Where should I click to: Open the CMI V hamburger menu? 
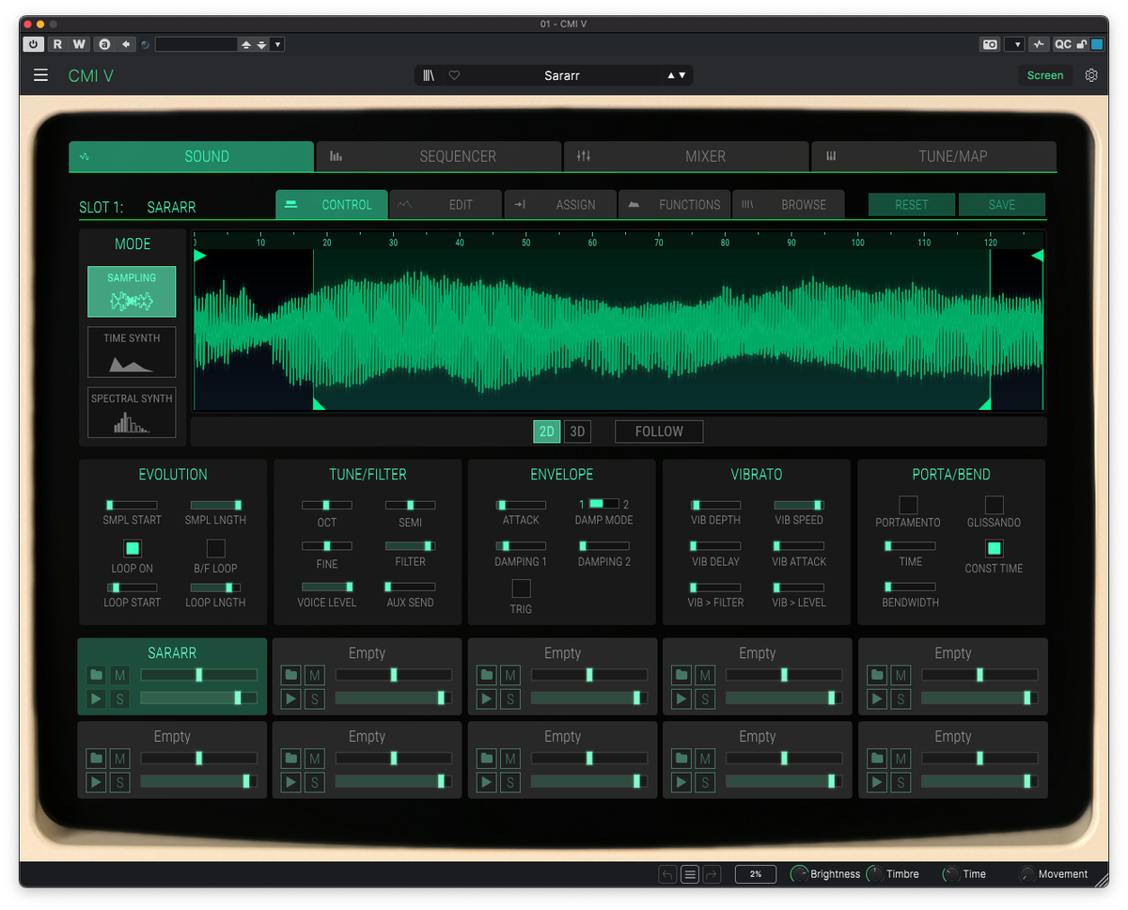40,75
